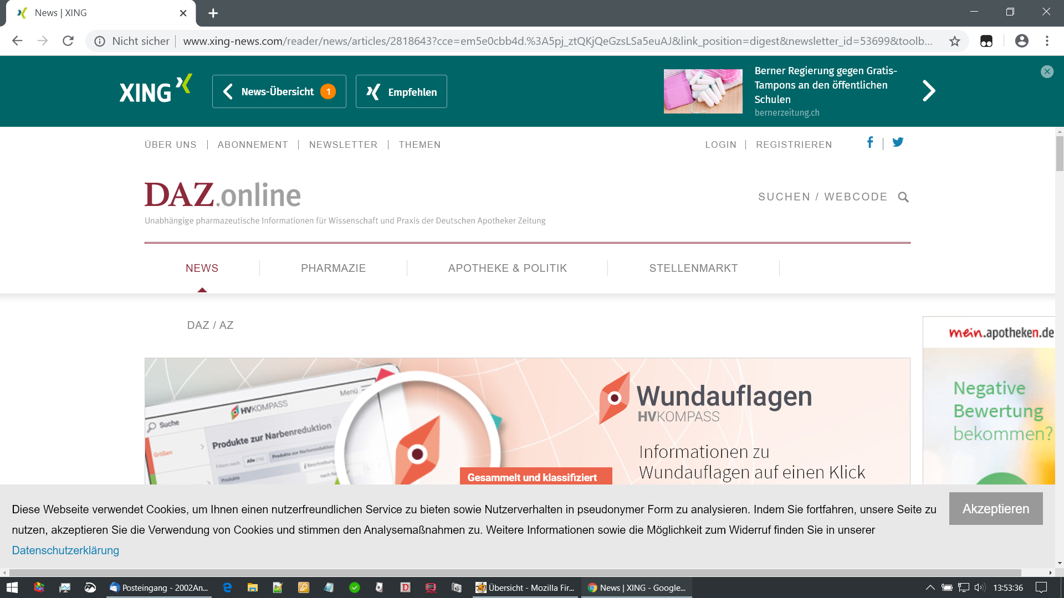Click the Akzeptieren cookie button
The height and width of the screenshot is (598, 1064).
coord(995,509)
